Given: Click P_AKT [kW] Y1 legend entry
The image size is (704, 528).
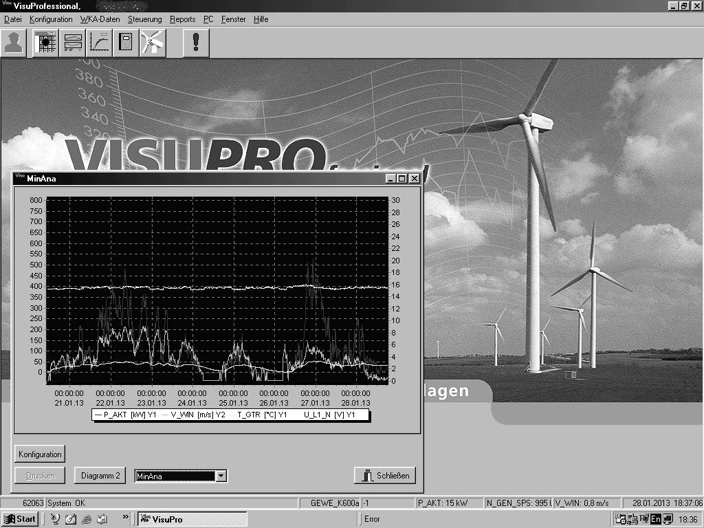Looking at the screenshot, I should coord(126,415).
